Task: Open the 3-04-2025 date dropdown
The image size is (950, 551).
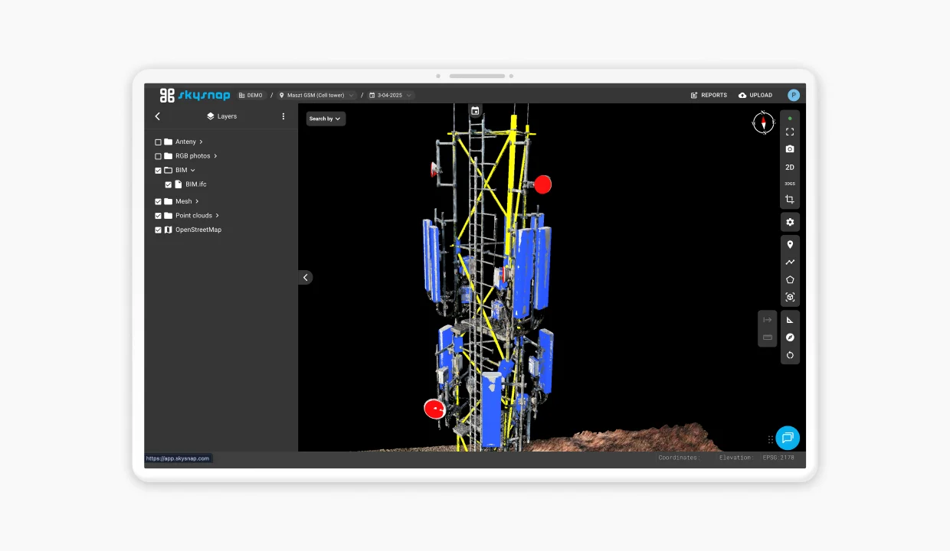Action: 391,96
